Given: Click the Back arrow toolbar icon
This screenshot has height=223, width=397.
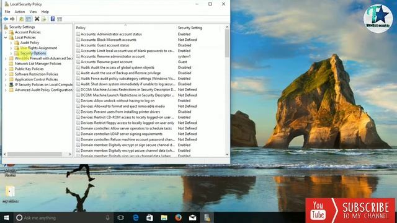Looking at the screenshot, I should (6, 19).
